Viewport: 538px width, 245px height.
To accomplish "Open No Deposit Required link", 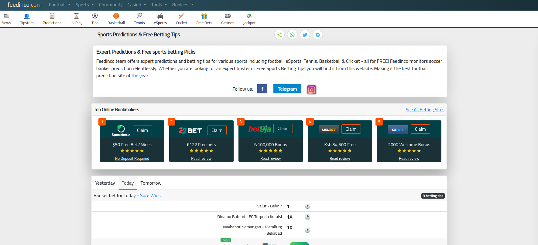I will 132,159.
